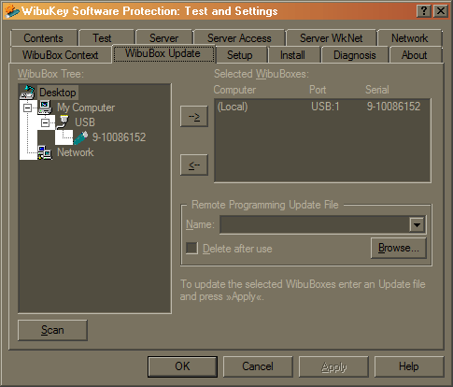Viewport: 453px width, 387px height.
Task: Click the Scan button
Action: tap(52, 330)
